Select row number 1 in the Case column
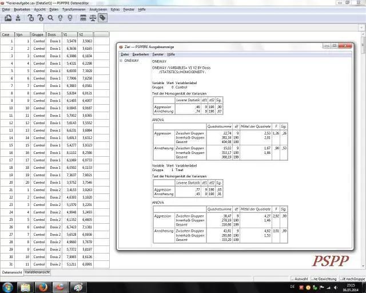Image resolution: width=366 pixels, height=293 pixels. (x=7, y=41)
